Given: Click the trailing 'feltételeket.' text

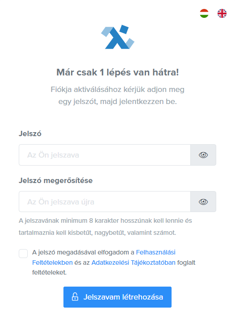Looking at the screenshot, I should [x=49, y=272].
